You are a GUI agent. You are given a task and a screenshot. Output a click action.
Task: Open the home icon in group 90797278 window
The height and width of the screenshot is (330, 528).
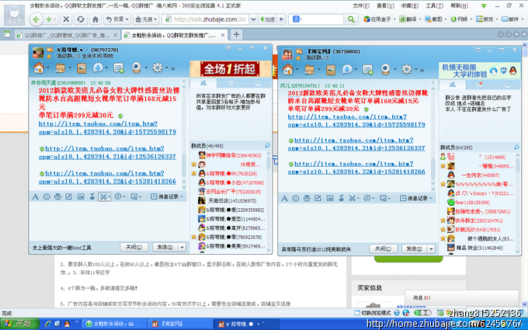click(x=39, y=68)
